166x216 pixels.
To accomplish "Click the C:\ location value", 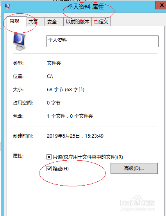I will pos(50,76).
